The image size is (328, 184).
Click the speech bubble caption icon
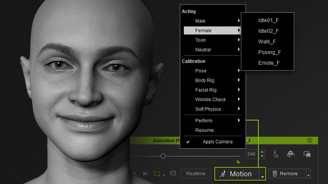point(173,174)
